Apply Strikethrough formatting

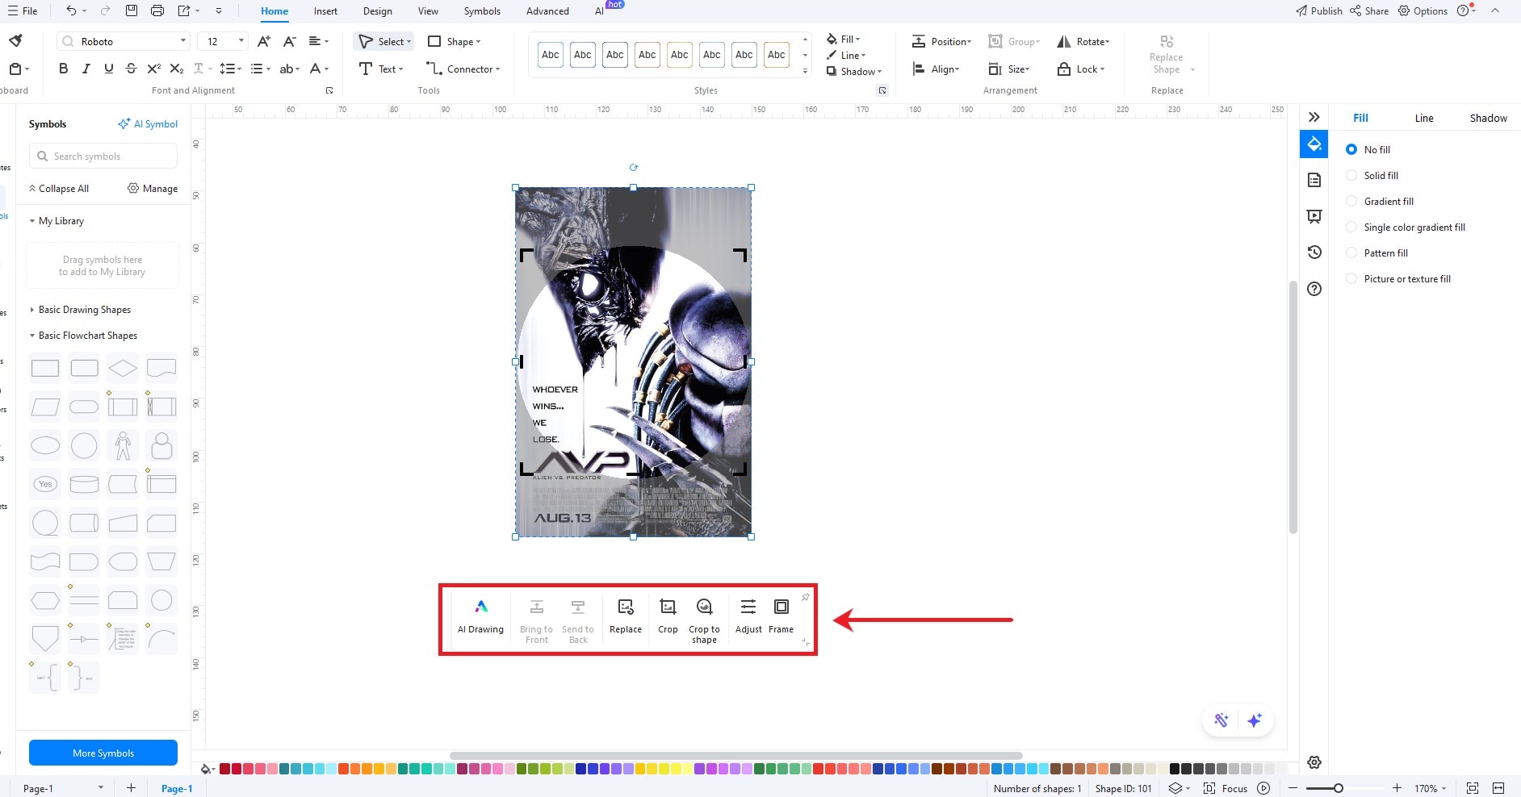pyautogui.click(x=131, y=69)
